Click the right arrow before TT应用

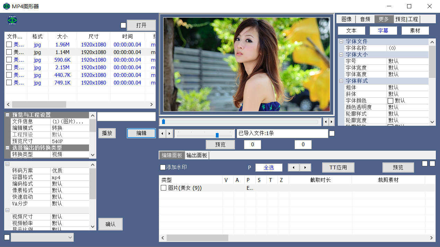[x=305, y=168]
